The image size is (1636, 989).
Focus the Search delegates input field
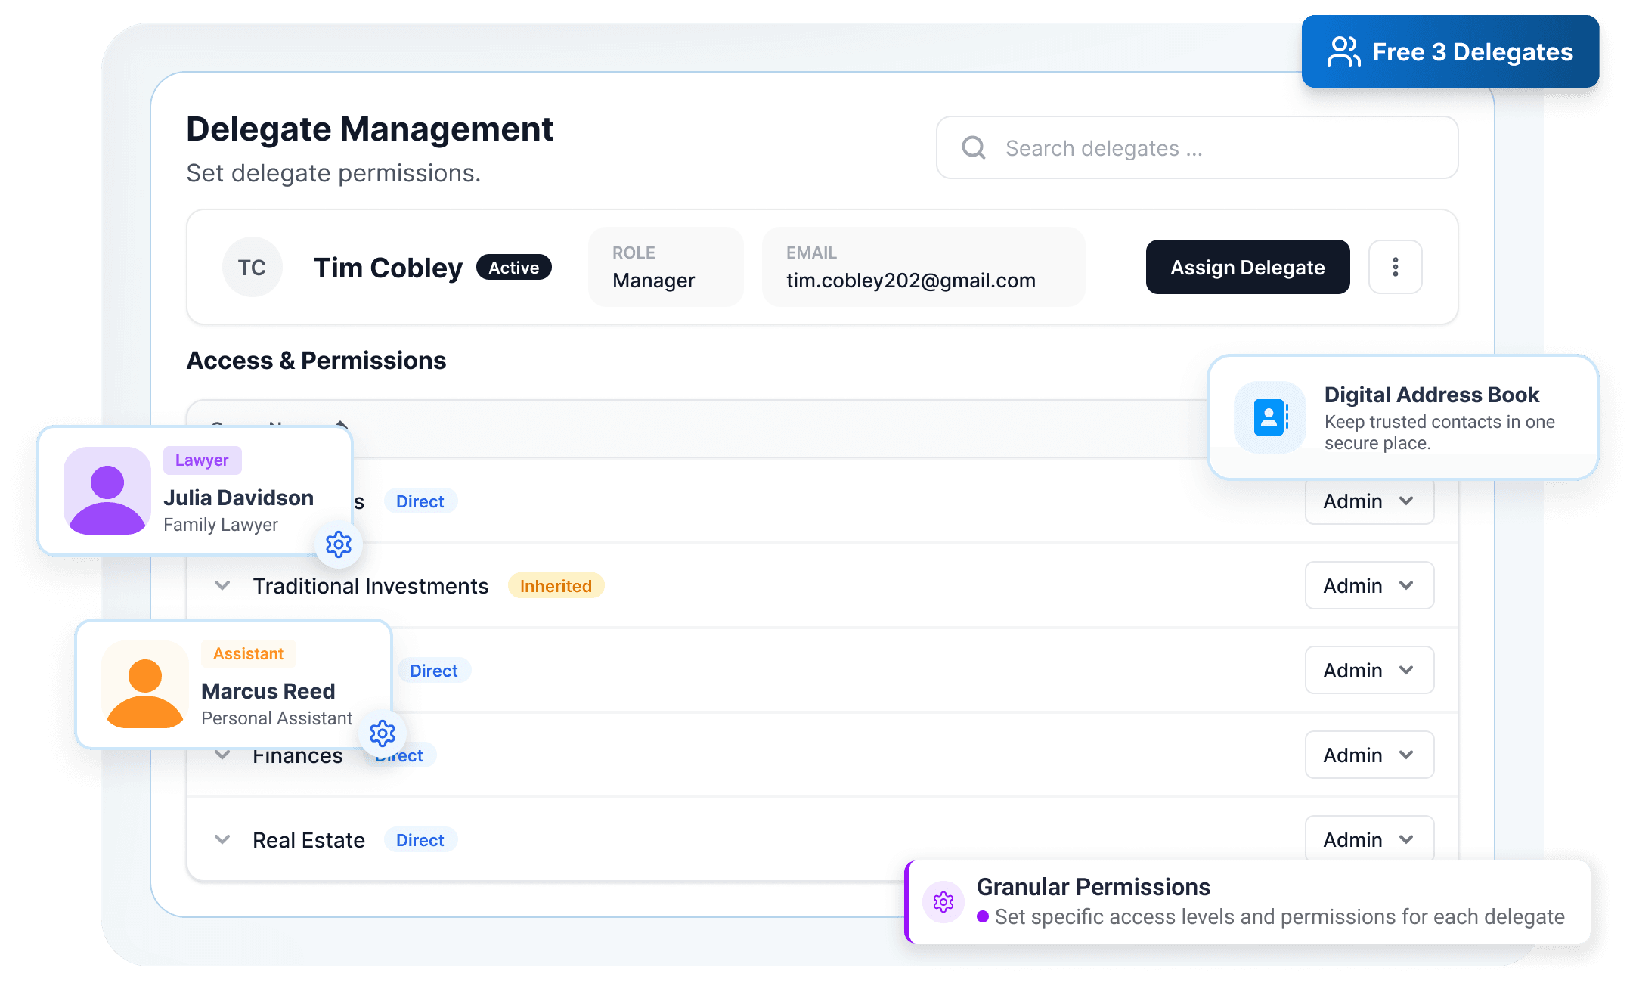pyautogui.click(x=1197, y=147)
